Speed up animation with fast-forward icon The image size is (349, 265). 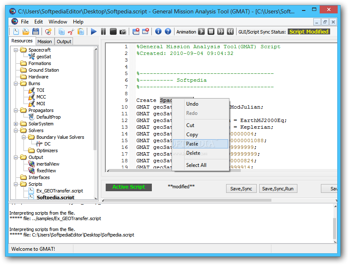[x=221, y=31]
